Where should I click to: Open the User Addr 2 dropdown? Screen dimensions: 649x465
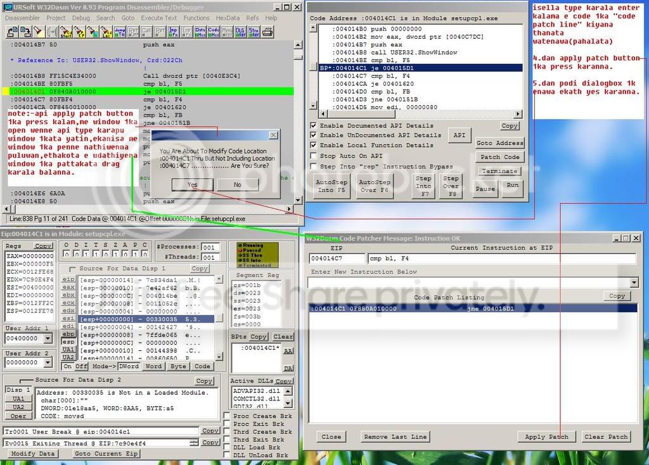pos(48,362)
